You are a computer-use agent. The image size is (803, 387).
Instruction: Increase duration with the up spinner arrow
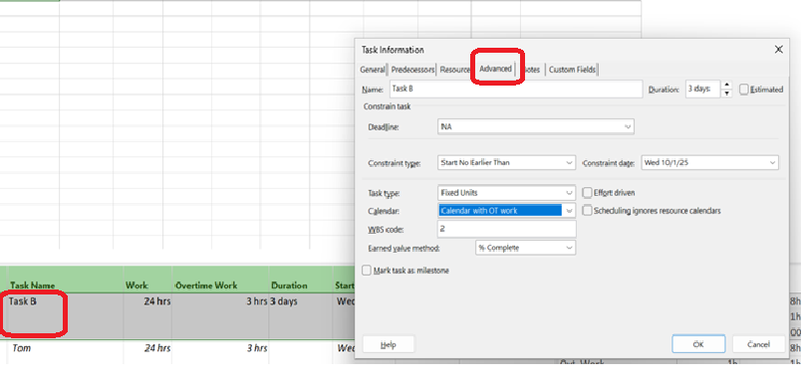coord(726,85)
